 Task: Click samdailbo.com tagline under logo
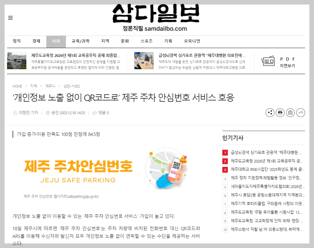(155, 28)
